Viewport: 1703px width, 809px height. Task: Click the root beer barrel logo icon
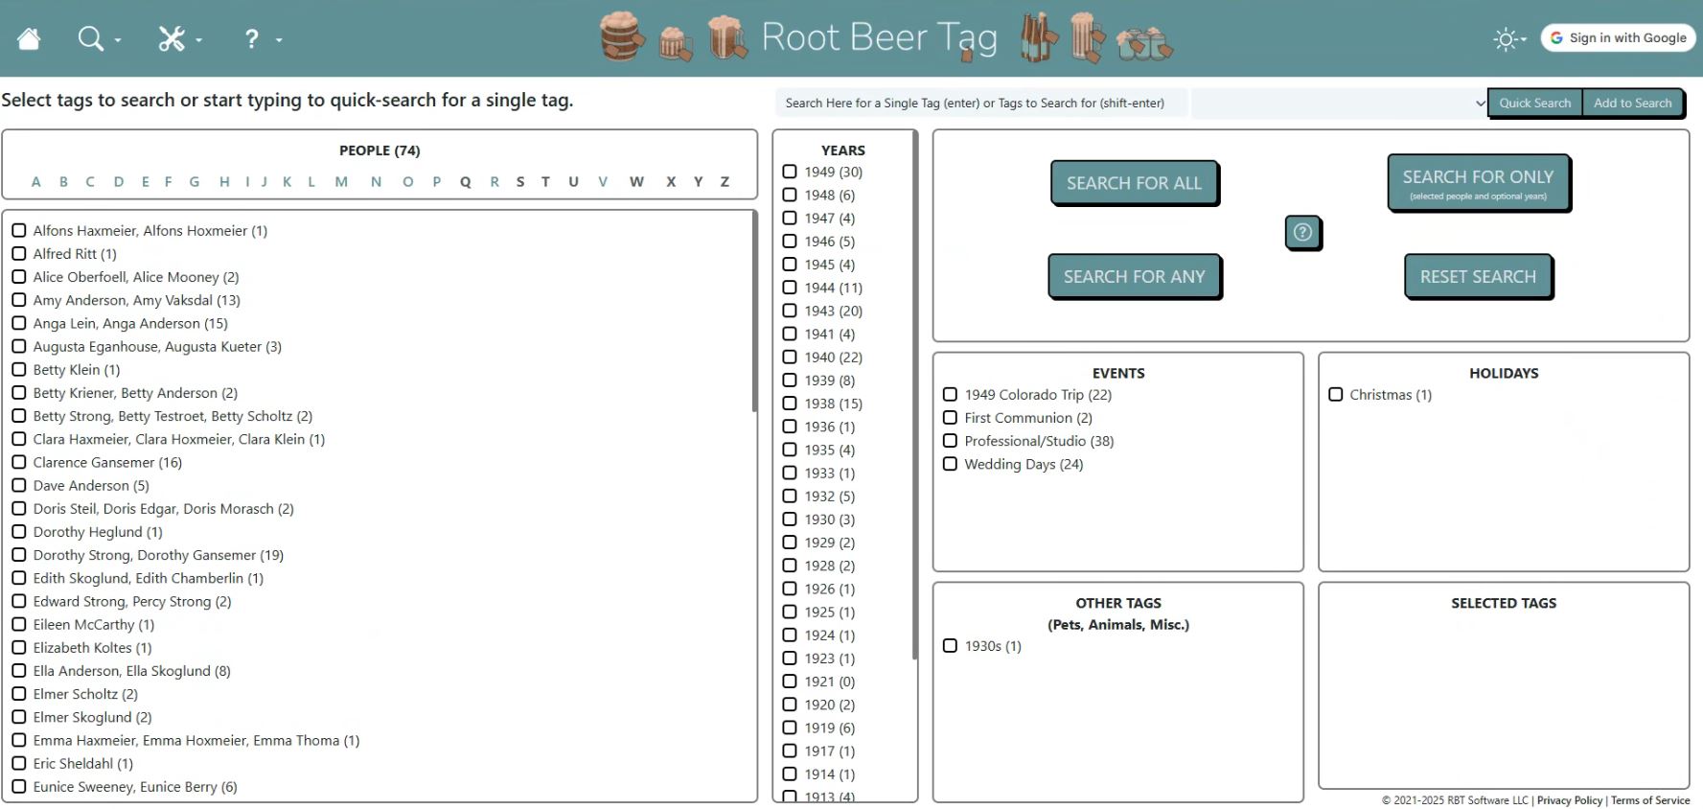tap(622, 36)
